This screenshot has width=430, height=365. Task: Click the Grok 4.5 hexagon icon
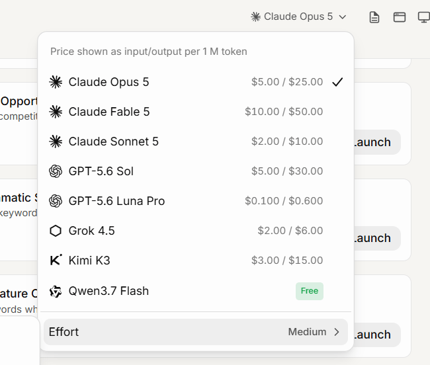tap(56, 231)
